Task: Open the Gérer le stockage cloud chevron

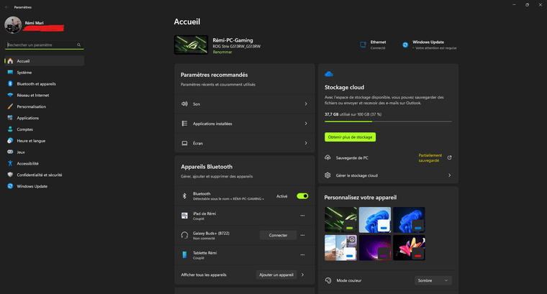Action: coord(449,175)
